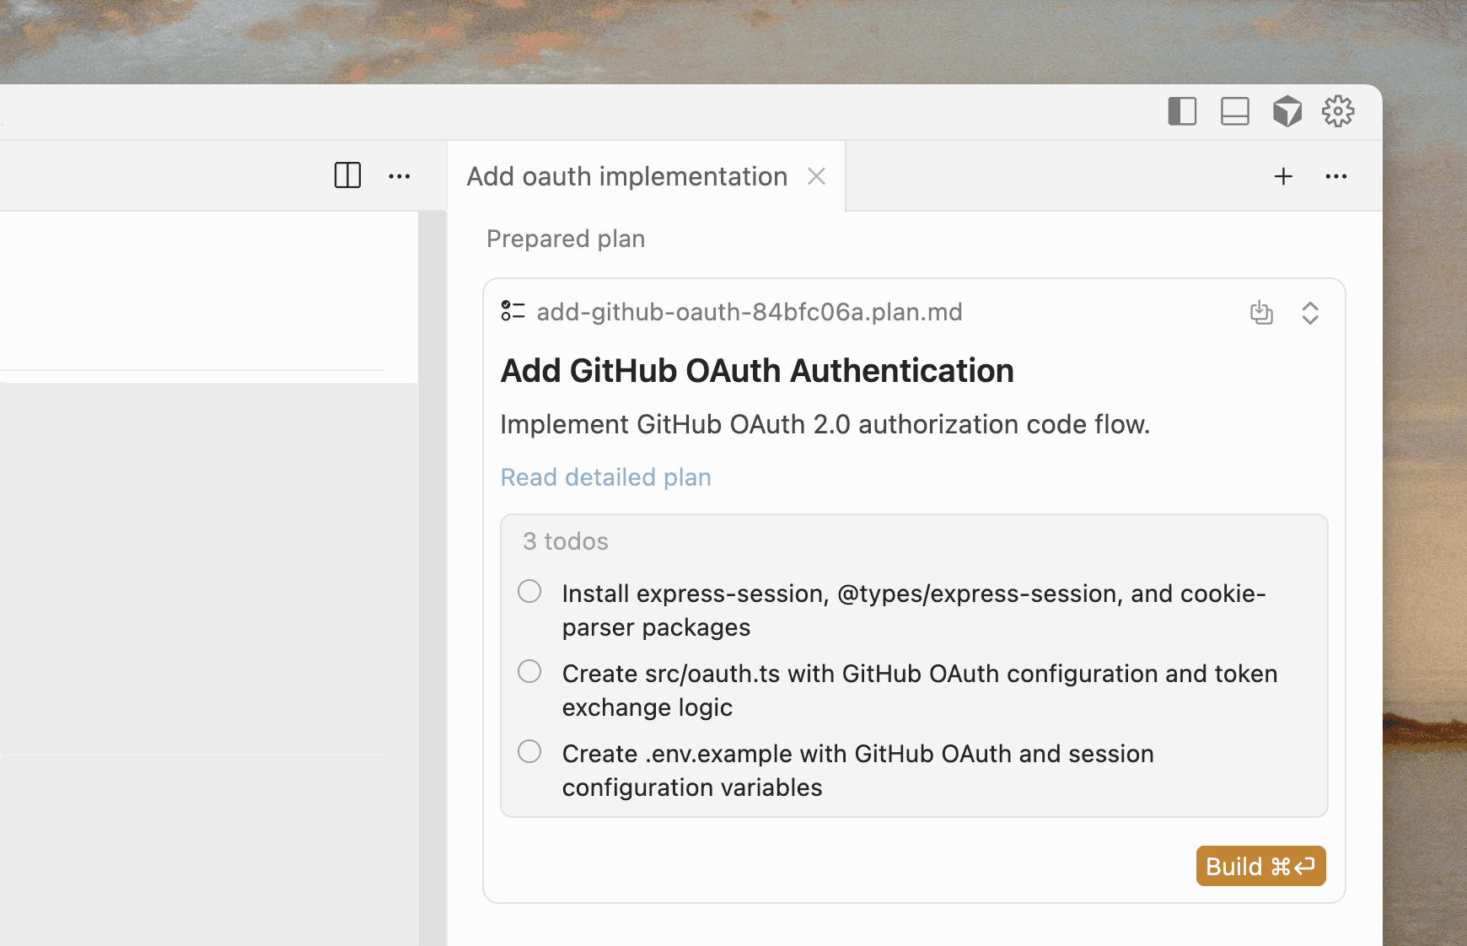
Task: Close the Add oauth implementation tab
Action: [816, 176]
